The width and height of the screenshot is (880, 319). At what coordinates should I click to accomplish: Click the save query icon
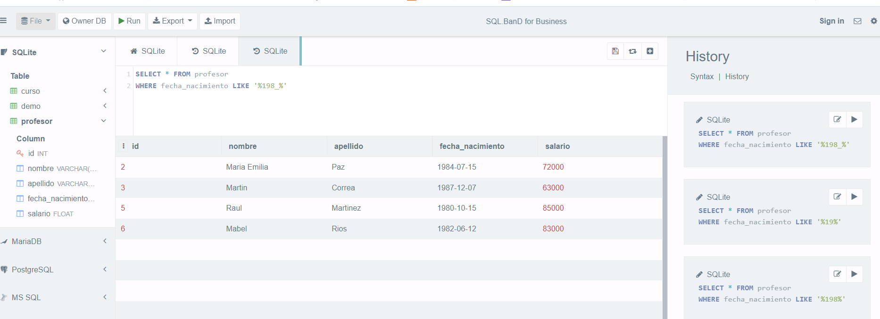(x=615, y=51)
